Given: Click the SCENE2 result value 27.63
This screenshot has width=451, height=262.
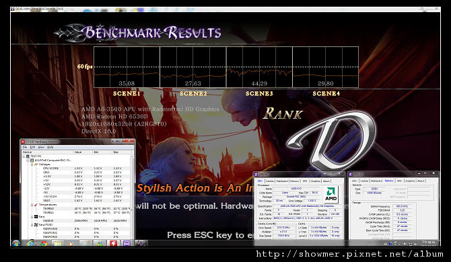Looking at the screenshot, I should point(193,83).
